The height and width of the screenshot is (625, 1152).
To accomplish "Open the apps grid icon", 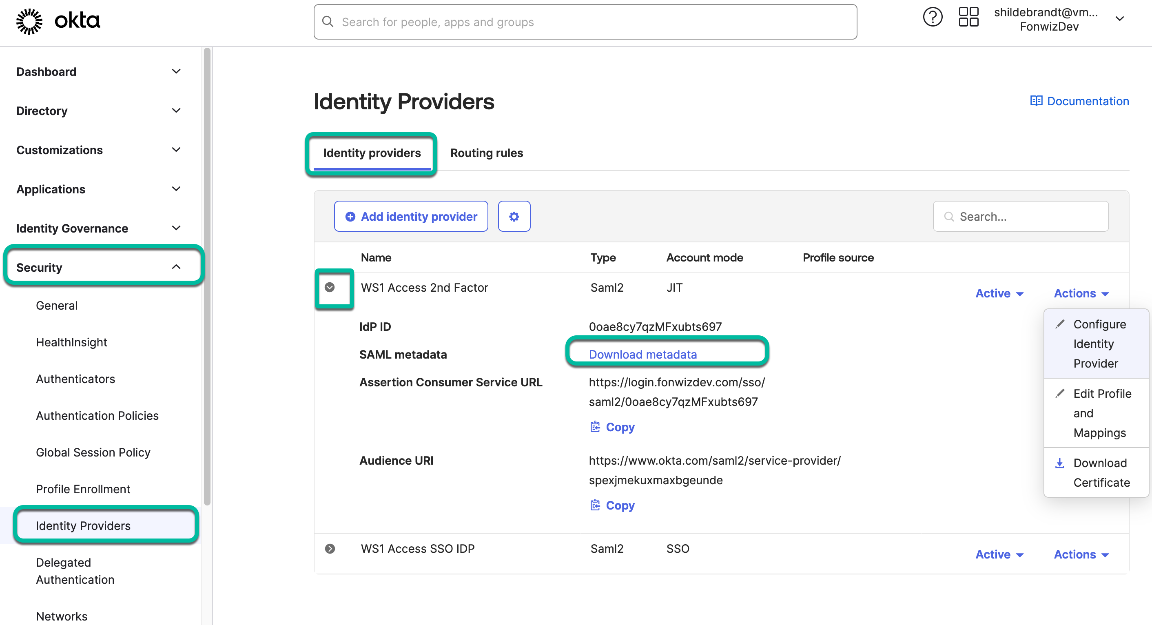I will [x=968, y=18].
